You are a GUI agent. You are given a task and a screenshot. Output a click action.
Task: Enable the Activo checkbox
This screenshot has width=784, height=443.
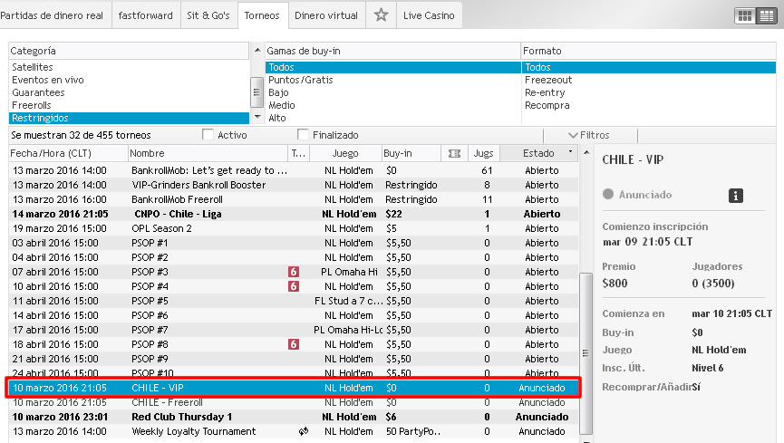pos(208,135)
